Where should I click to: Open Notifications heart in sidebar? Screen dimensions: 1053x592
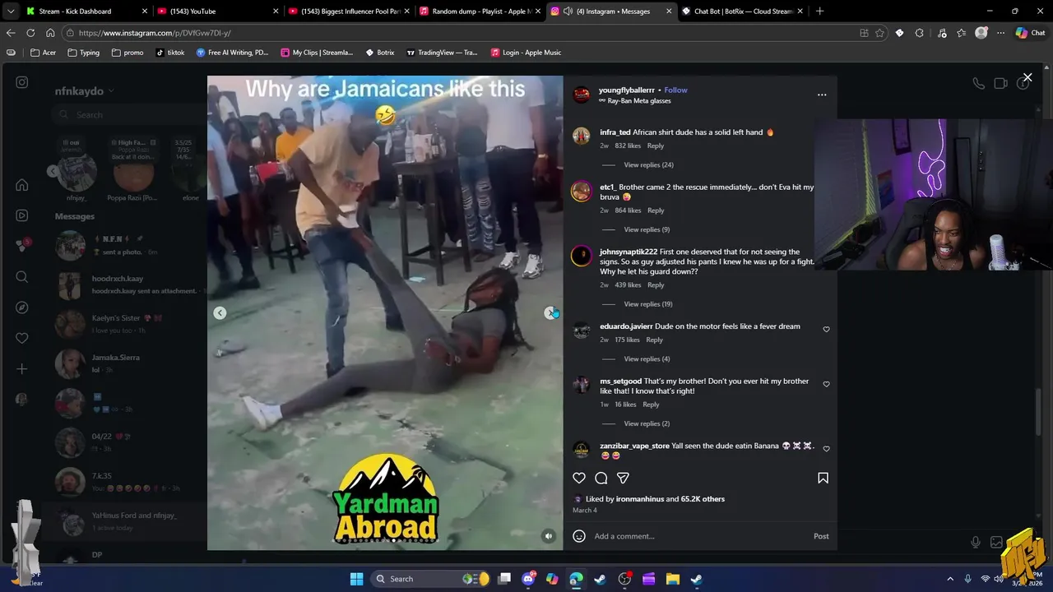[22, 338]
